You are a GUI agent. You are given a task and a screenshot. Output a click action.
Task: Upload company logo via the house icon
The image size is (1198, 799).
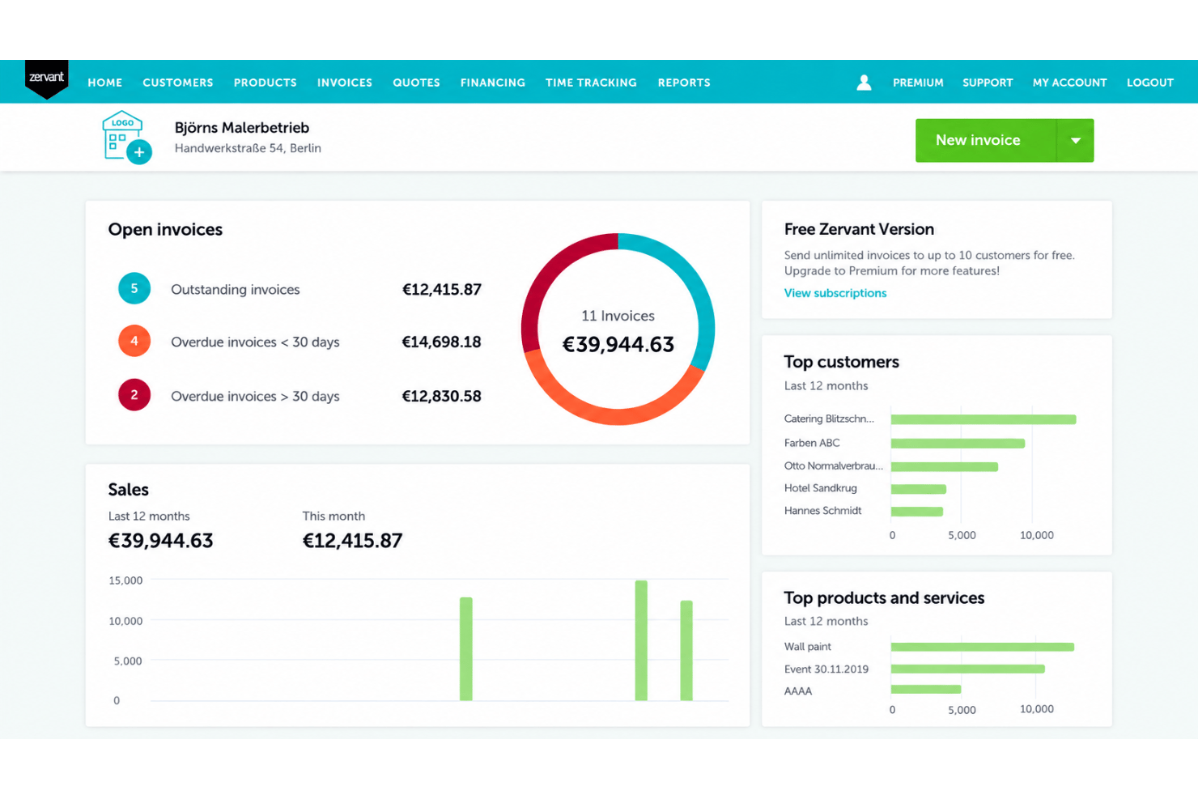(126, 137)
